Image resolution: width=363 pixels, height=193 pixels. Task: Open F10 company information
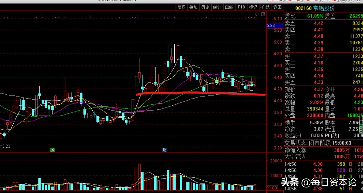(x=241, y=7)
